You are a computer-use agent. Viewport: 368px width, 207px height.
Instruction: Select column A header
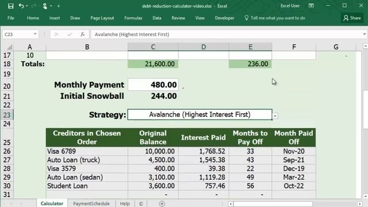coord(30,47)
